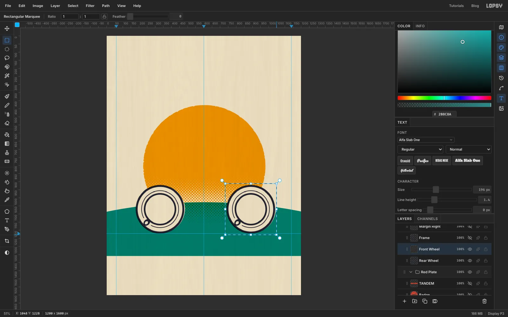The height and width of the screenshot is (317, 508).
Task: Choose the Pacifico font preset
Action: 423,161
